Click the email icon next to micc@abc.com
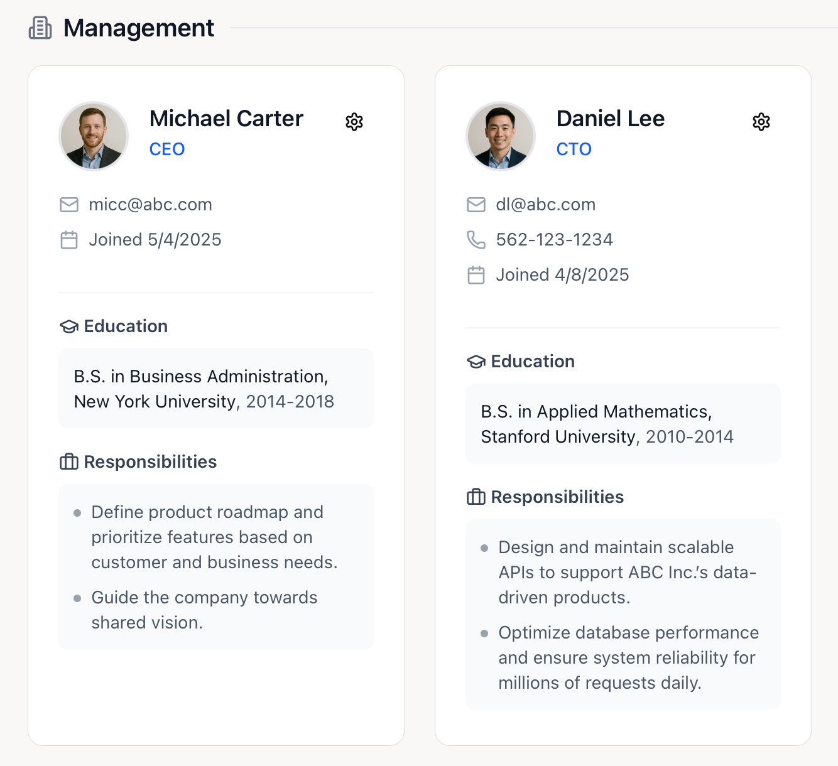The image size is (838, 766). click(69, 204)
